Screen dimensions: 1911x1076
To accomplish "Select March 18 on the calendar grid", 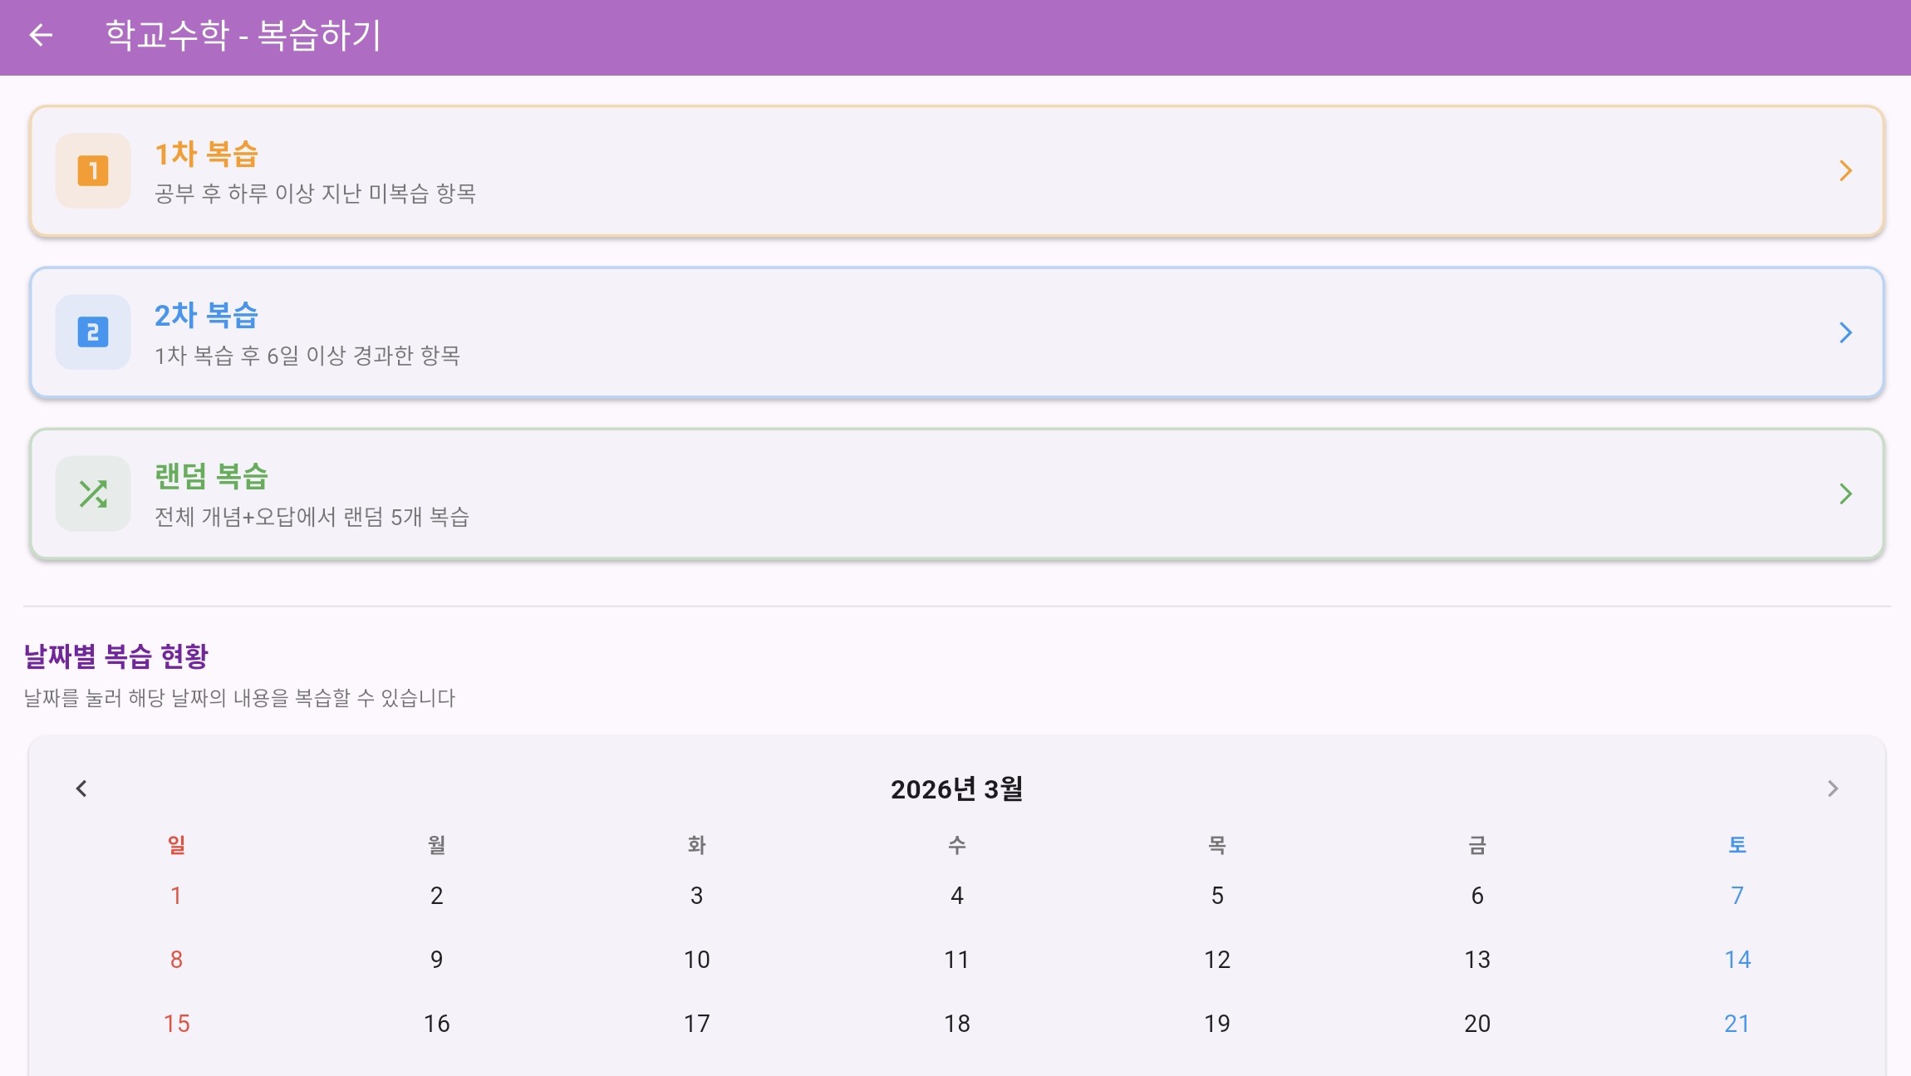I will (x=956, y=1023).
